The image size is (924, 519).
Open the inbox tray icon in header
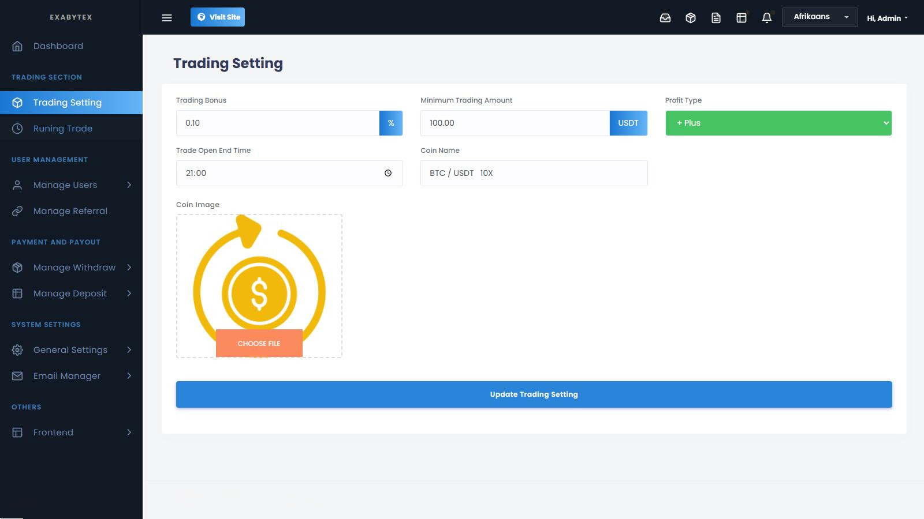665,18
